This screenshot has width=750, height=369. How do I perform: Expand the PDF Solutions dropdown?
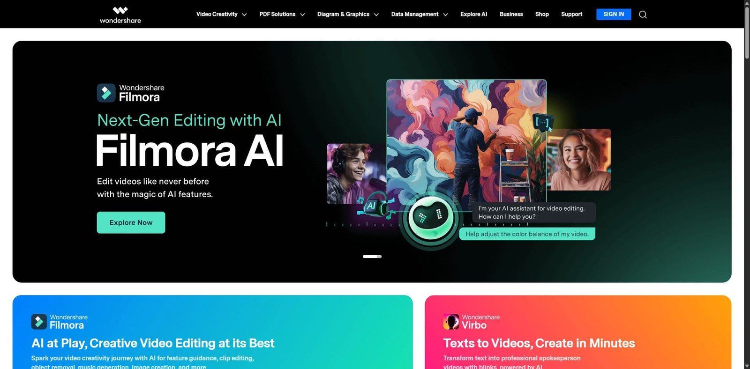282,15
